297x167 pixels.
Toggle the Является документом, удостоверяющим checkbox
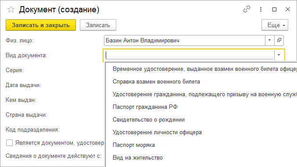(9, 143)
